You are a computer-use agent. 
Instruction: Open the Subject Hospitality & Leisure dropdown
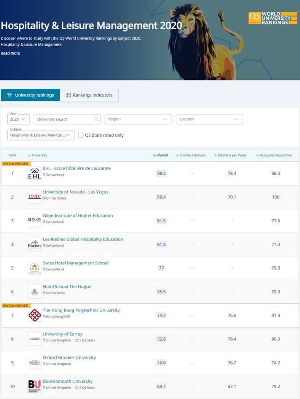pyautogui.click(x=41, y=135)
